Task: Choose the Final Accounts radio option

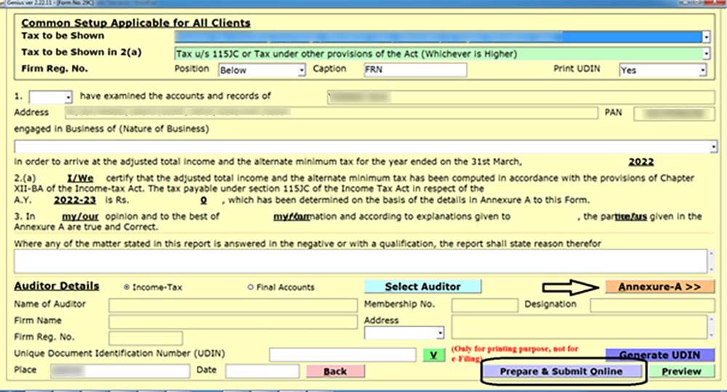Action: pyautogui.click(x=251, y=287)
